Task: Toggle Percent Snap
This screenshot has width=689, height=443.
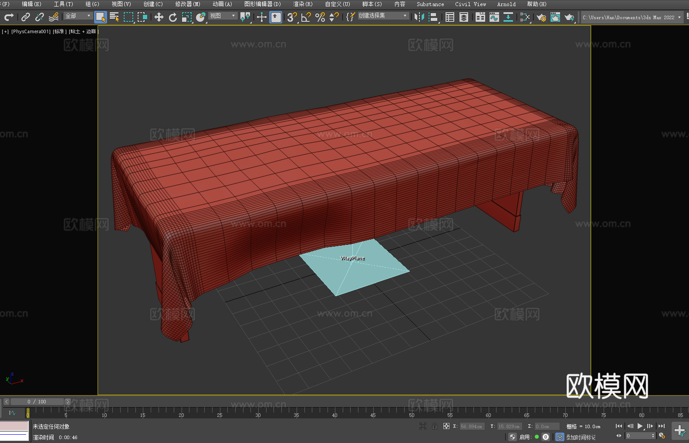Action: [320, 17]
